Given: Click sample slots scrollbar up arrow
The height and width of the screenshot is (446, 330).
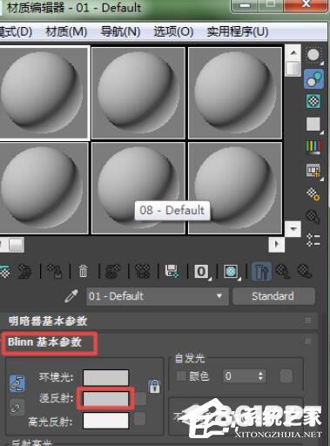Looking at the screenshot, I should point(293,52).
